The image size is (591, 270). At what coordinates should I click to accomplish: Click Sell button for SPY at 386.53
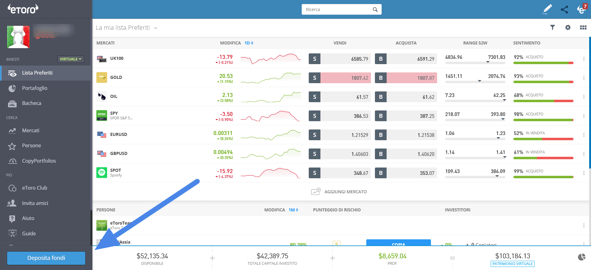point(340,116)
